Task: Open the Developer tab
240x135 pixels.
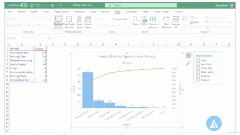Action: click(x=131, y=12)
